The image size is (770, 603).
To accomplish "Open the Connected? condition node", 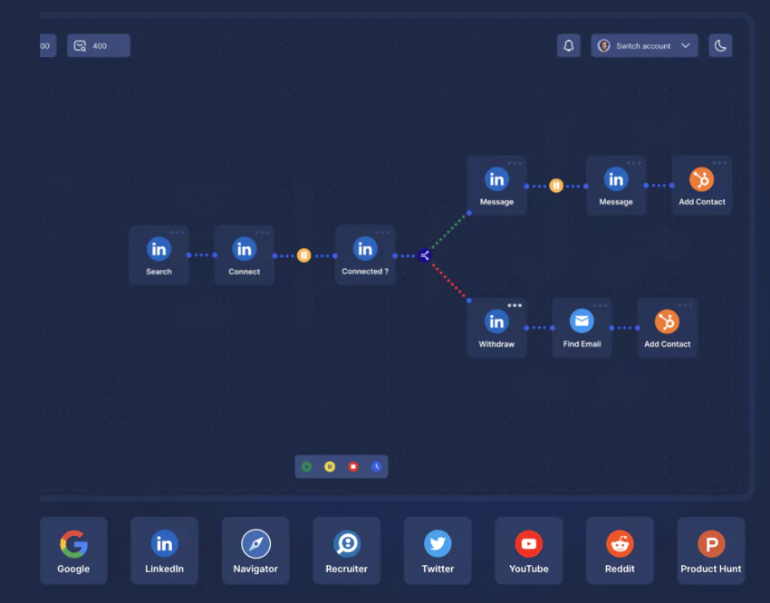I will point(365,254).
